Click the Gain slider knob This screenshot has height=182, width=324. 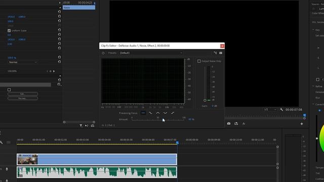[205, 101]
